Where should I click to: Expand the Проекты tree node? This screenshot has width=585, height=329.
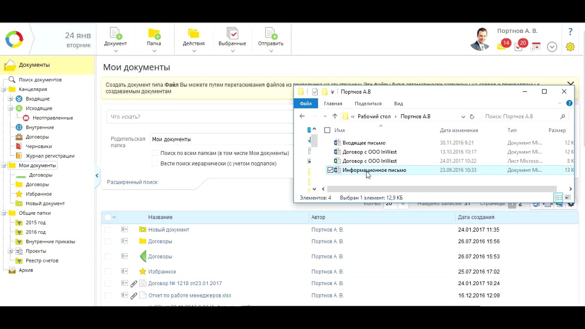point(11,251)
